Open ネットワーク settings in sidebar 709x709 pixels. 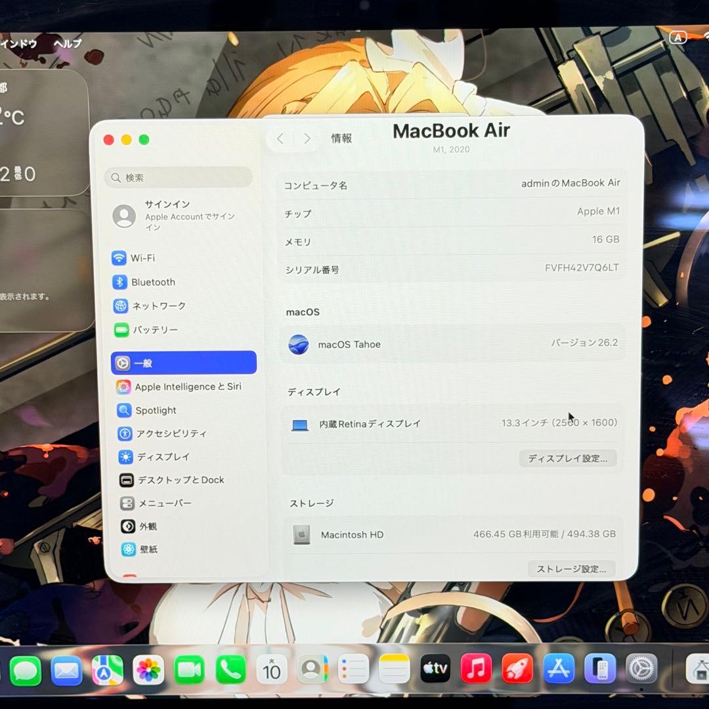[x=149, y=306]
